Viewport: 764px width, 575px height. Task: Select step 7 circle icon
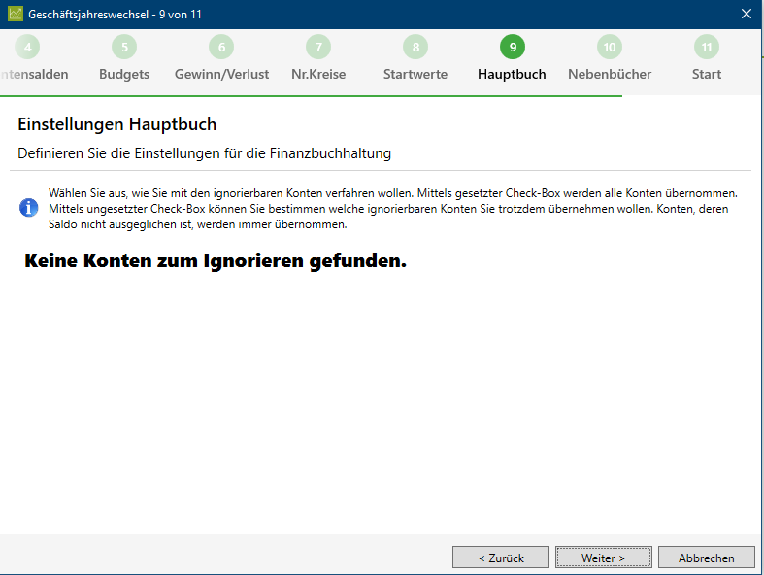click(x=318, y=47)
